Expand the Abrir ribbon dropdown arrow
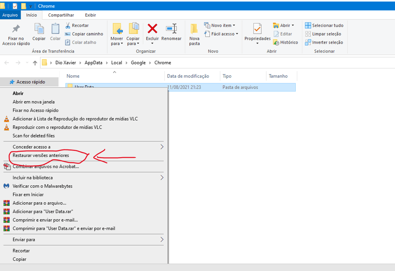 [293, 25]
